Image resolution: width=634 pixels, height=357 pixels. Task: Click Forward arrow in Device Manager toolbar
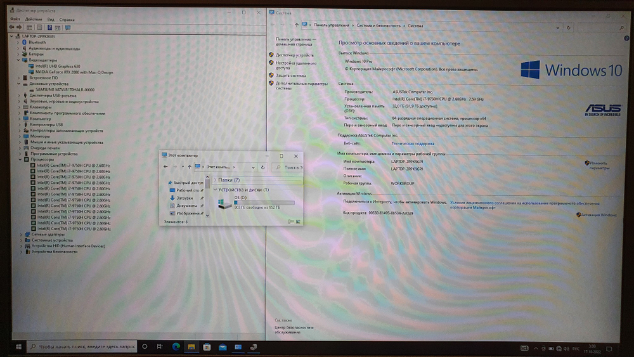(x=18, y=27)
